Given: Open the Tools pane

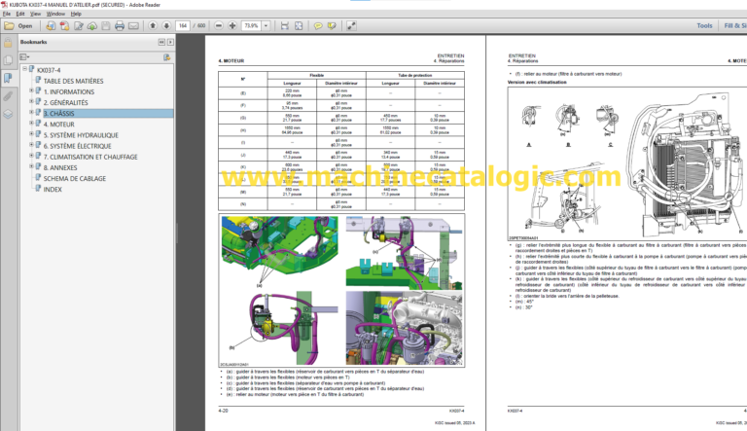Looking at the screenshot, I should [x=704, y=25].
